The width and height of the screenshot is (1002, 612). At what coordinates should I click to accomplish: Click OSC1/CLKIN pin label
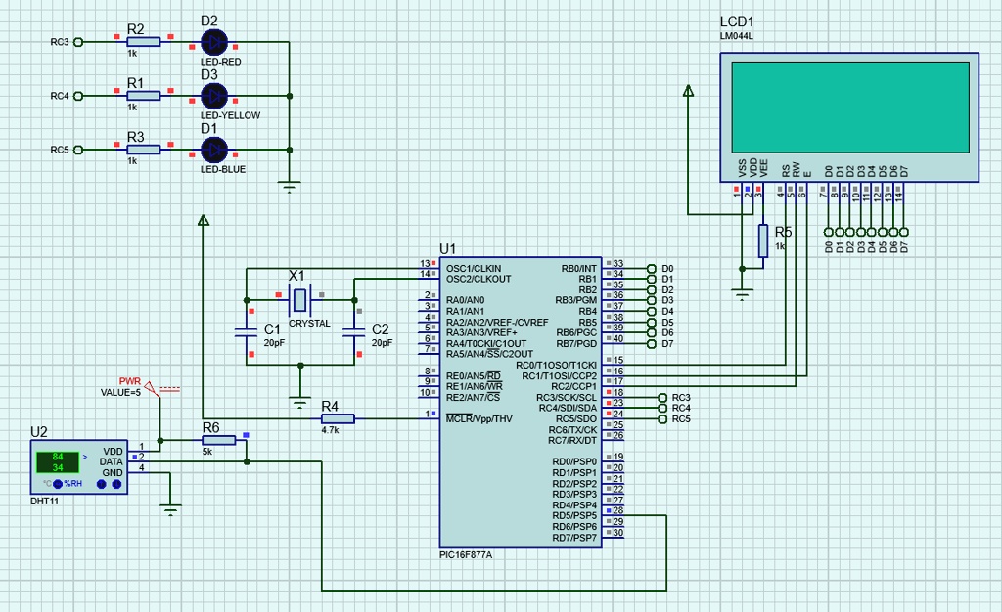pos(474,269)
